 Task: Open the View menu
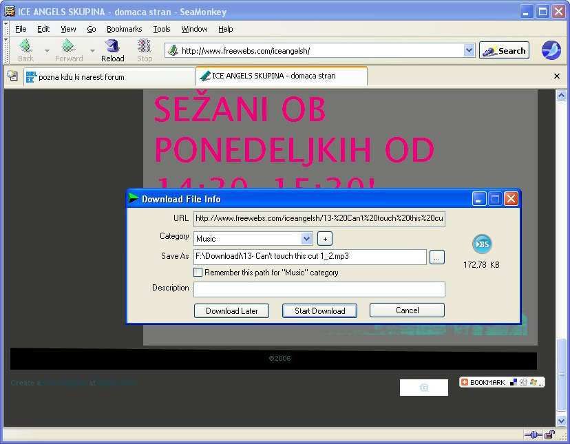click(68, 29)
